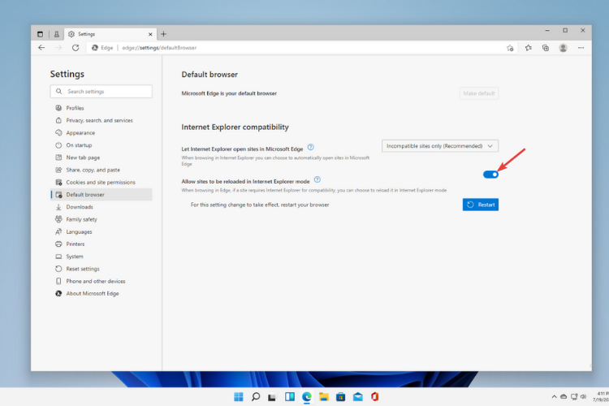Open the Favorites star icon in toolbar
The height and width of the screenshot is (406, 609).
[528, 48]
